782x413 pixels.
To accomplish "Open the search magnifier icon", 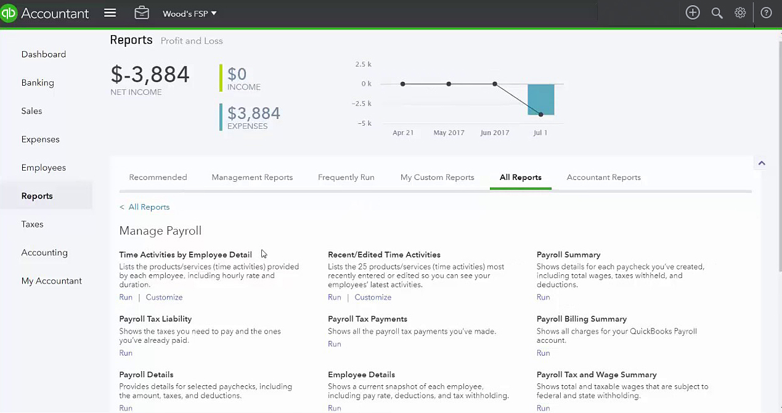I will point(717,13).
